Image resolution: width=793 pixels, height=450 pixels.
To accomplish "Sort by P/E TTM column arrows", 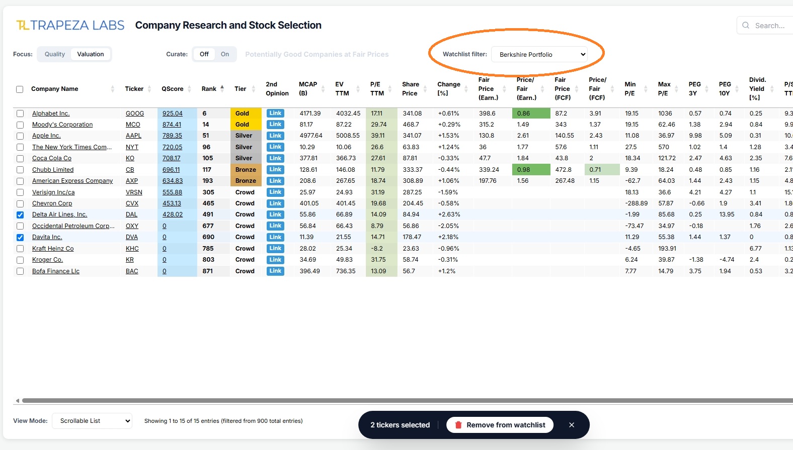I will [390, 89].
